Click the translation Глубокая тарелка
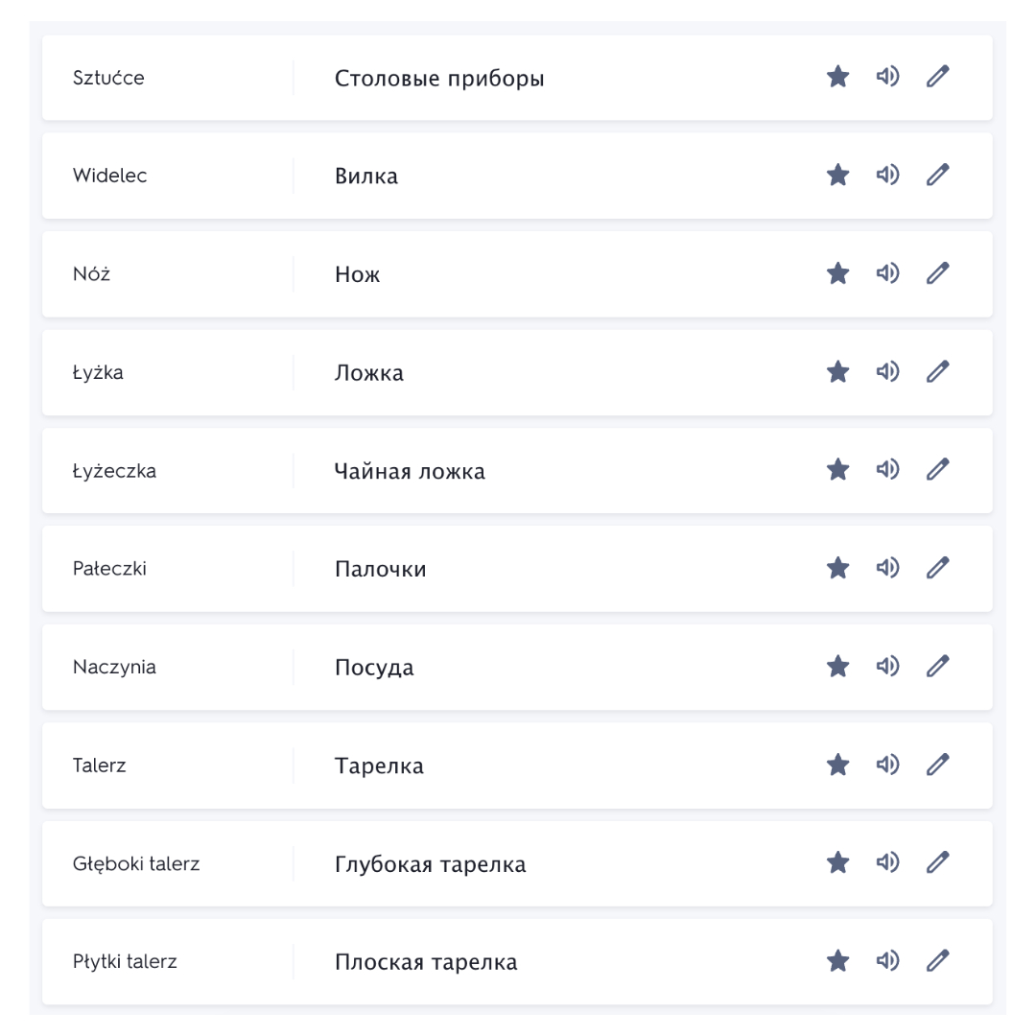Image resolution: width=1036 pixels, height=1036 pixels. (x=430, y=864)
